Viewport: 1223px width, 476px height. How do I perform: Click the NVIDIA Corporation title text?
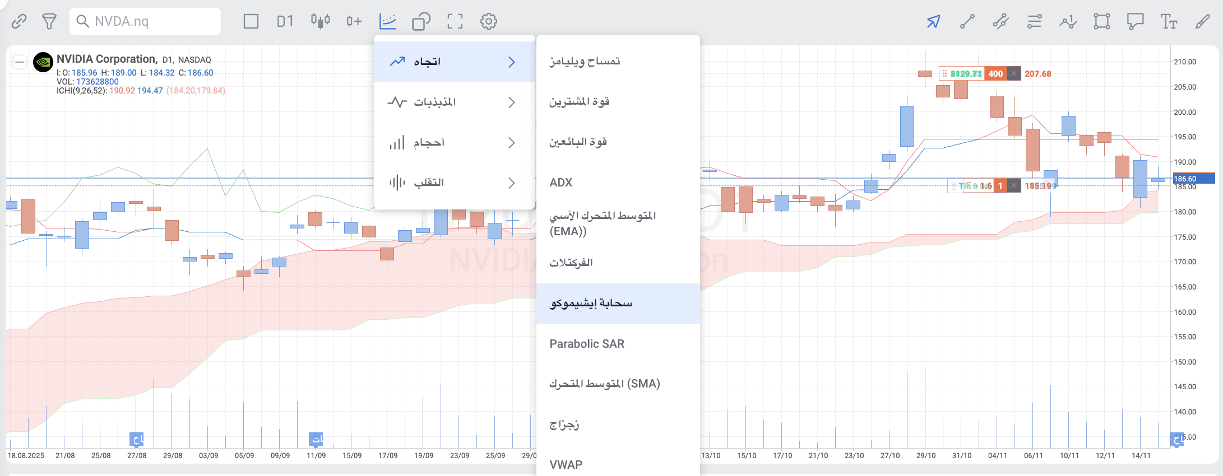tap(106, 59)
